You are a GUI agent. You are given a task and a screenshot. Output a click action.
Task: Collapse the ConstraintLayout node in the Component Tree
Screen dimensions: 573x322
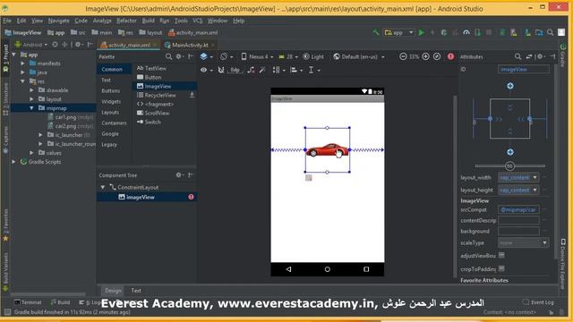103,187
